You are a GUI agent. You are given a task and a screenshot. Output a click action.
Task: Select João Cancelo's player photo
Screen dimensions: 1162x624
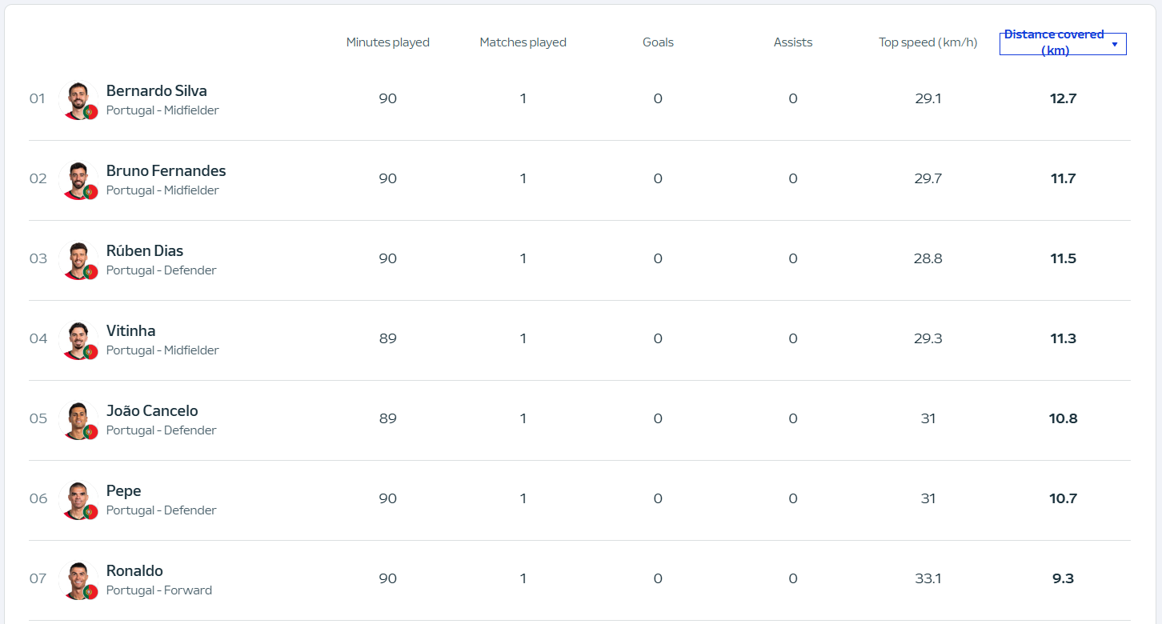point(78,419)
